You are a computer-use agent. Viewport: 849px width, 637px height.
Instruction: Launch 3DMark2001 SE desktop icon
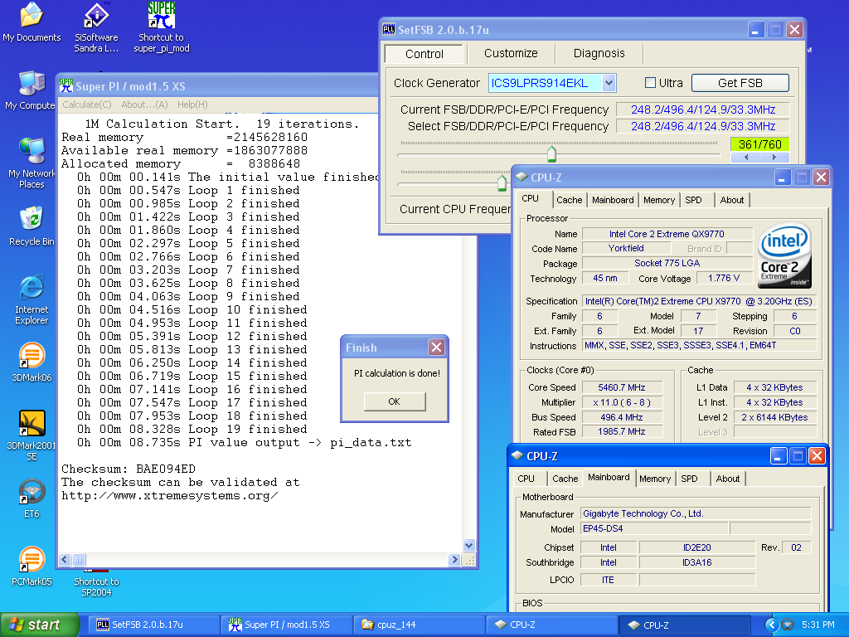[32, 435]
